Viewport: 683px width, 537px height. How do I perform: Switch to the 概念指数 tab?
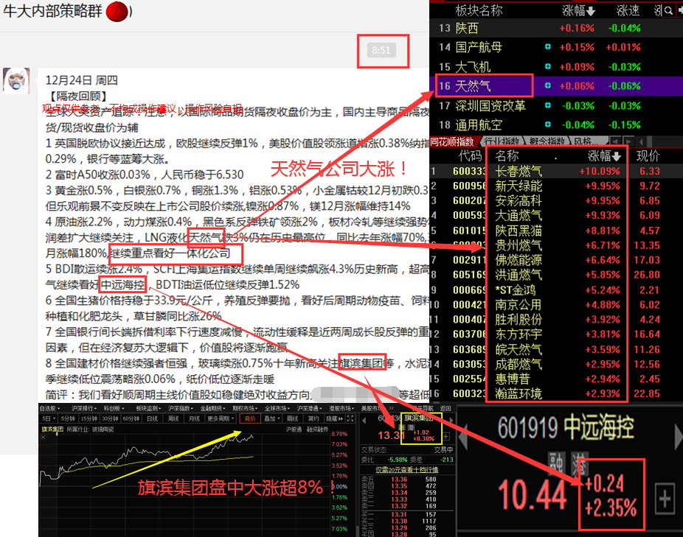click(547, 141)
